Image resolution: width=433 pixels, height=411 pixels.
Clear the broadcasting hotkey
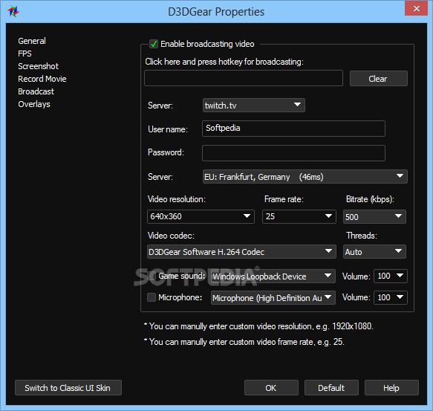pyautogui.click(x=378, y=79)
